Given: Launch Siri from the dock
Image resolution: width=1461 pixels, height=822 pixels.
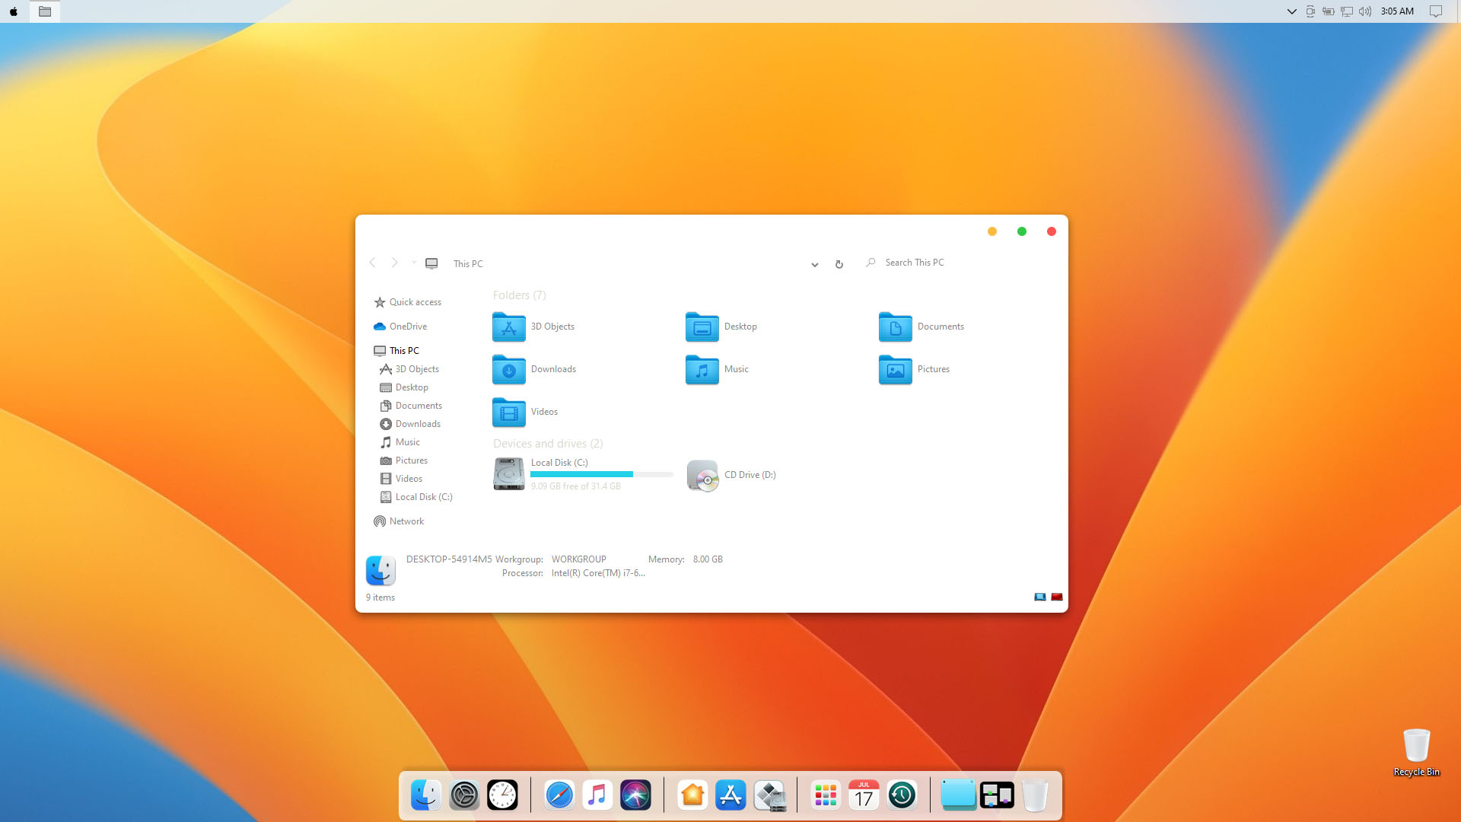Looking at the screenshot, I should click(x=635, y=795).
